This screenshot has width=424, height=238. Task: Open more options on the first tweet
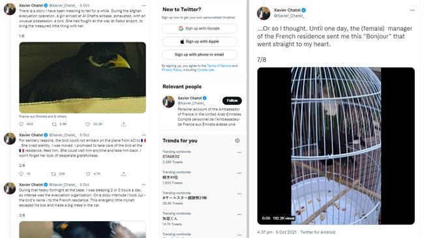pyautogui.click(x=144, y=5)
